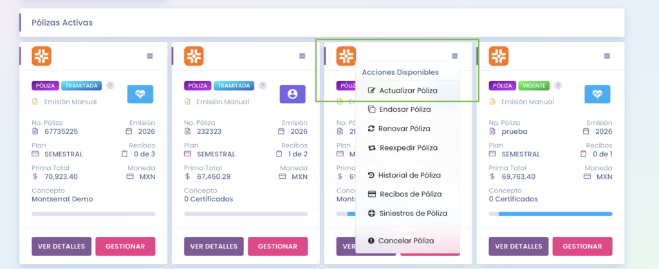The height and width of the screenshot is (269, 659).
Task: Click Emisión Manual on policy 67735225 card
Action: pos(70,102)
